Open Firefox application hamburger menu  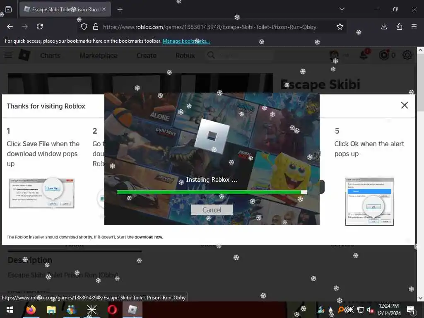[x=414, y=26]
